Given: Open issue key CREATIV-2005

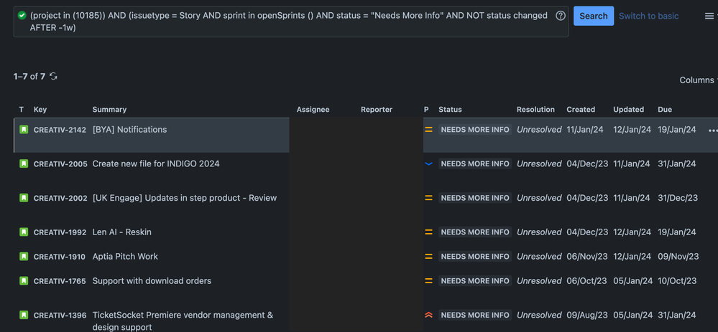Looking at the screenshot, I should pos(60,164).
